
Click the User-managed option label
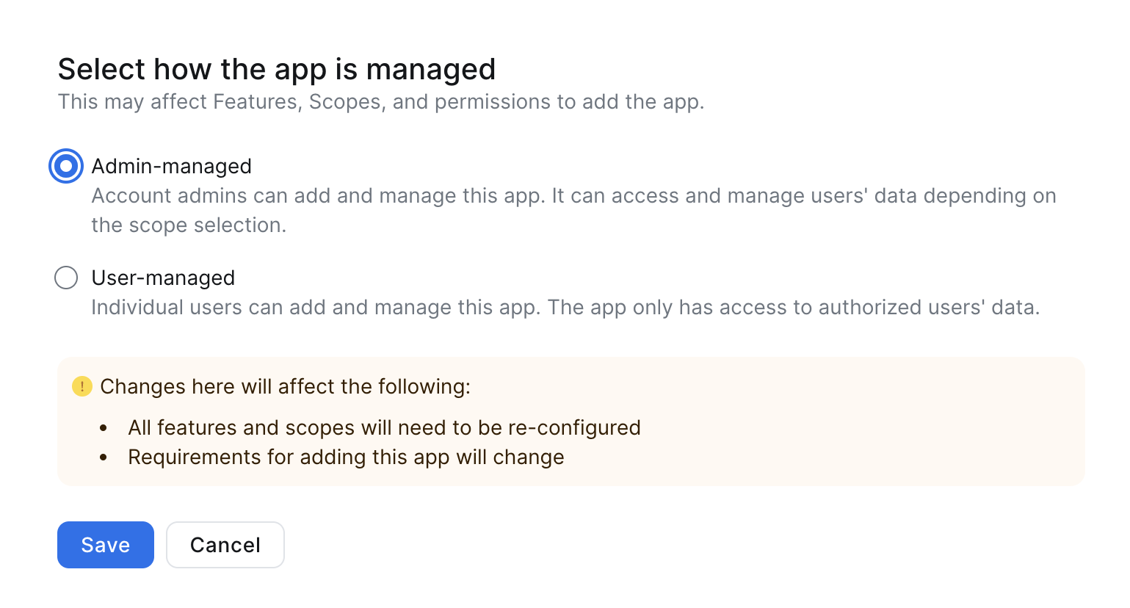coord(163,278)
